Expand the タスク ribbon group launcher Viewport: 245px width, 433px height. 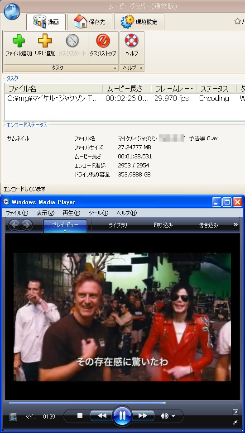point(115,68)
